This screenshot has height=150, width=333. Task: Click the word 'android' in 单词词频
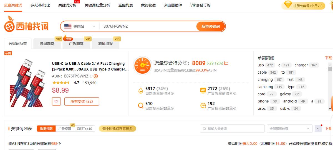(x=290, y=101)
